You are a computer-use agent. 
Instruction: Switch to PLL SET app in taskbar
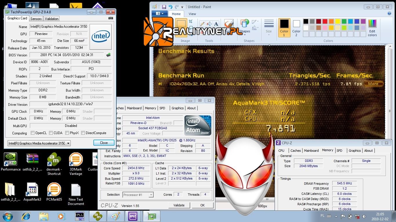click(x=80, y=216)
